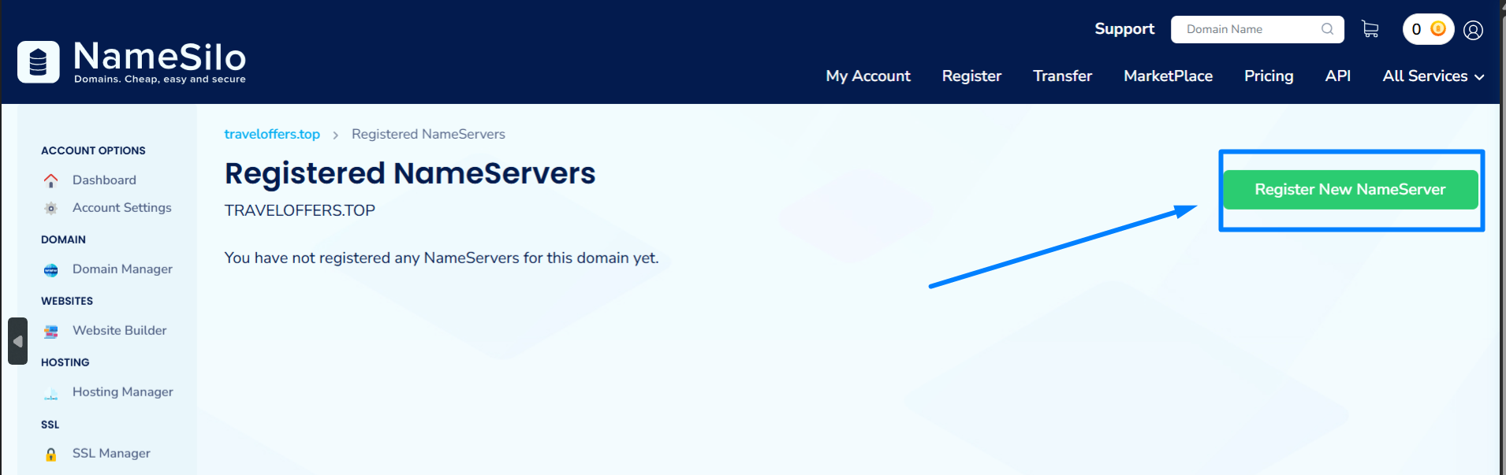This screenshot has width=1506, height=475.
Task: Click the NameSilo wordmark text
Action: 160,58
